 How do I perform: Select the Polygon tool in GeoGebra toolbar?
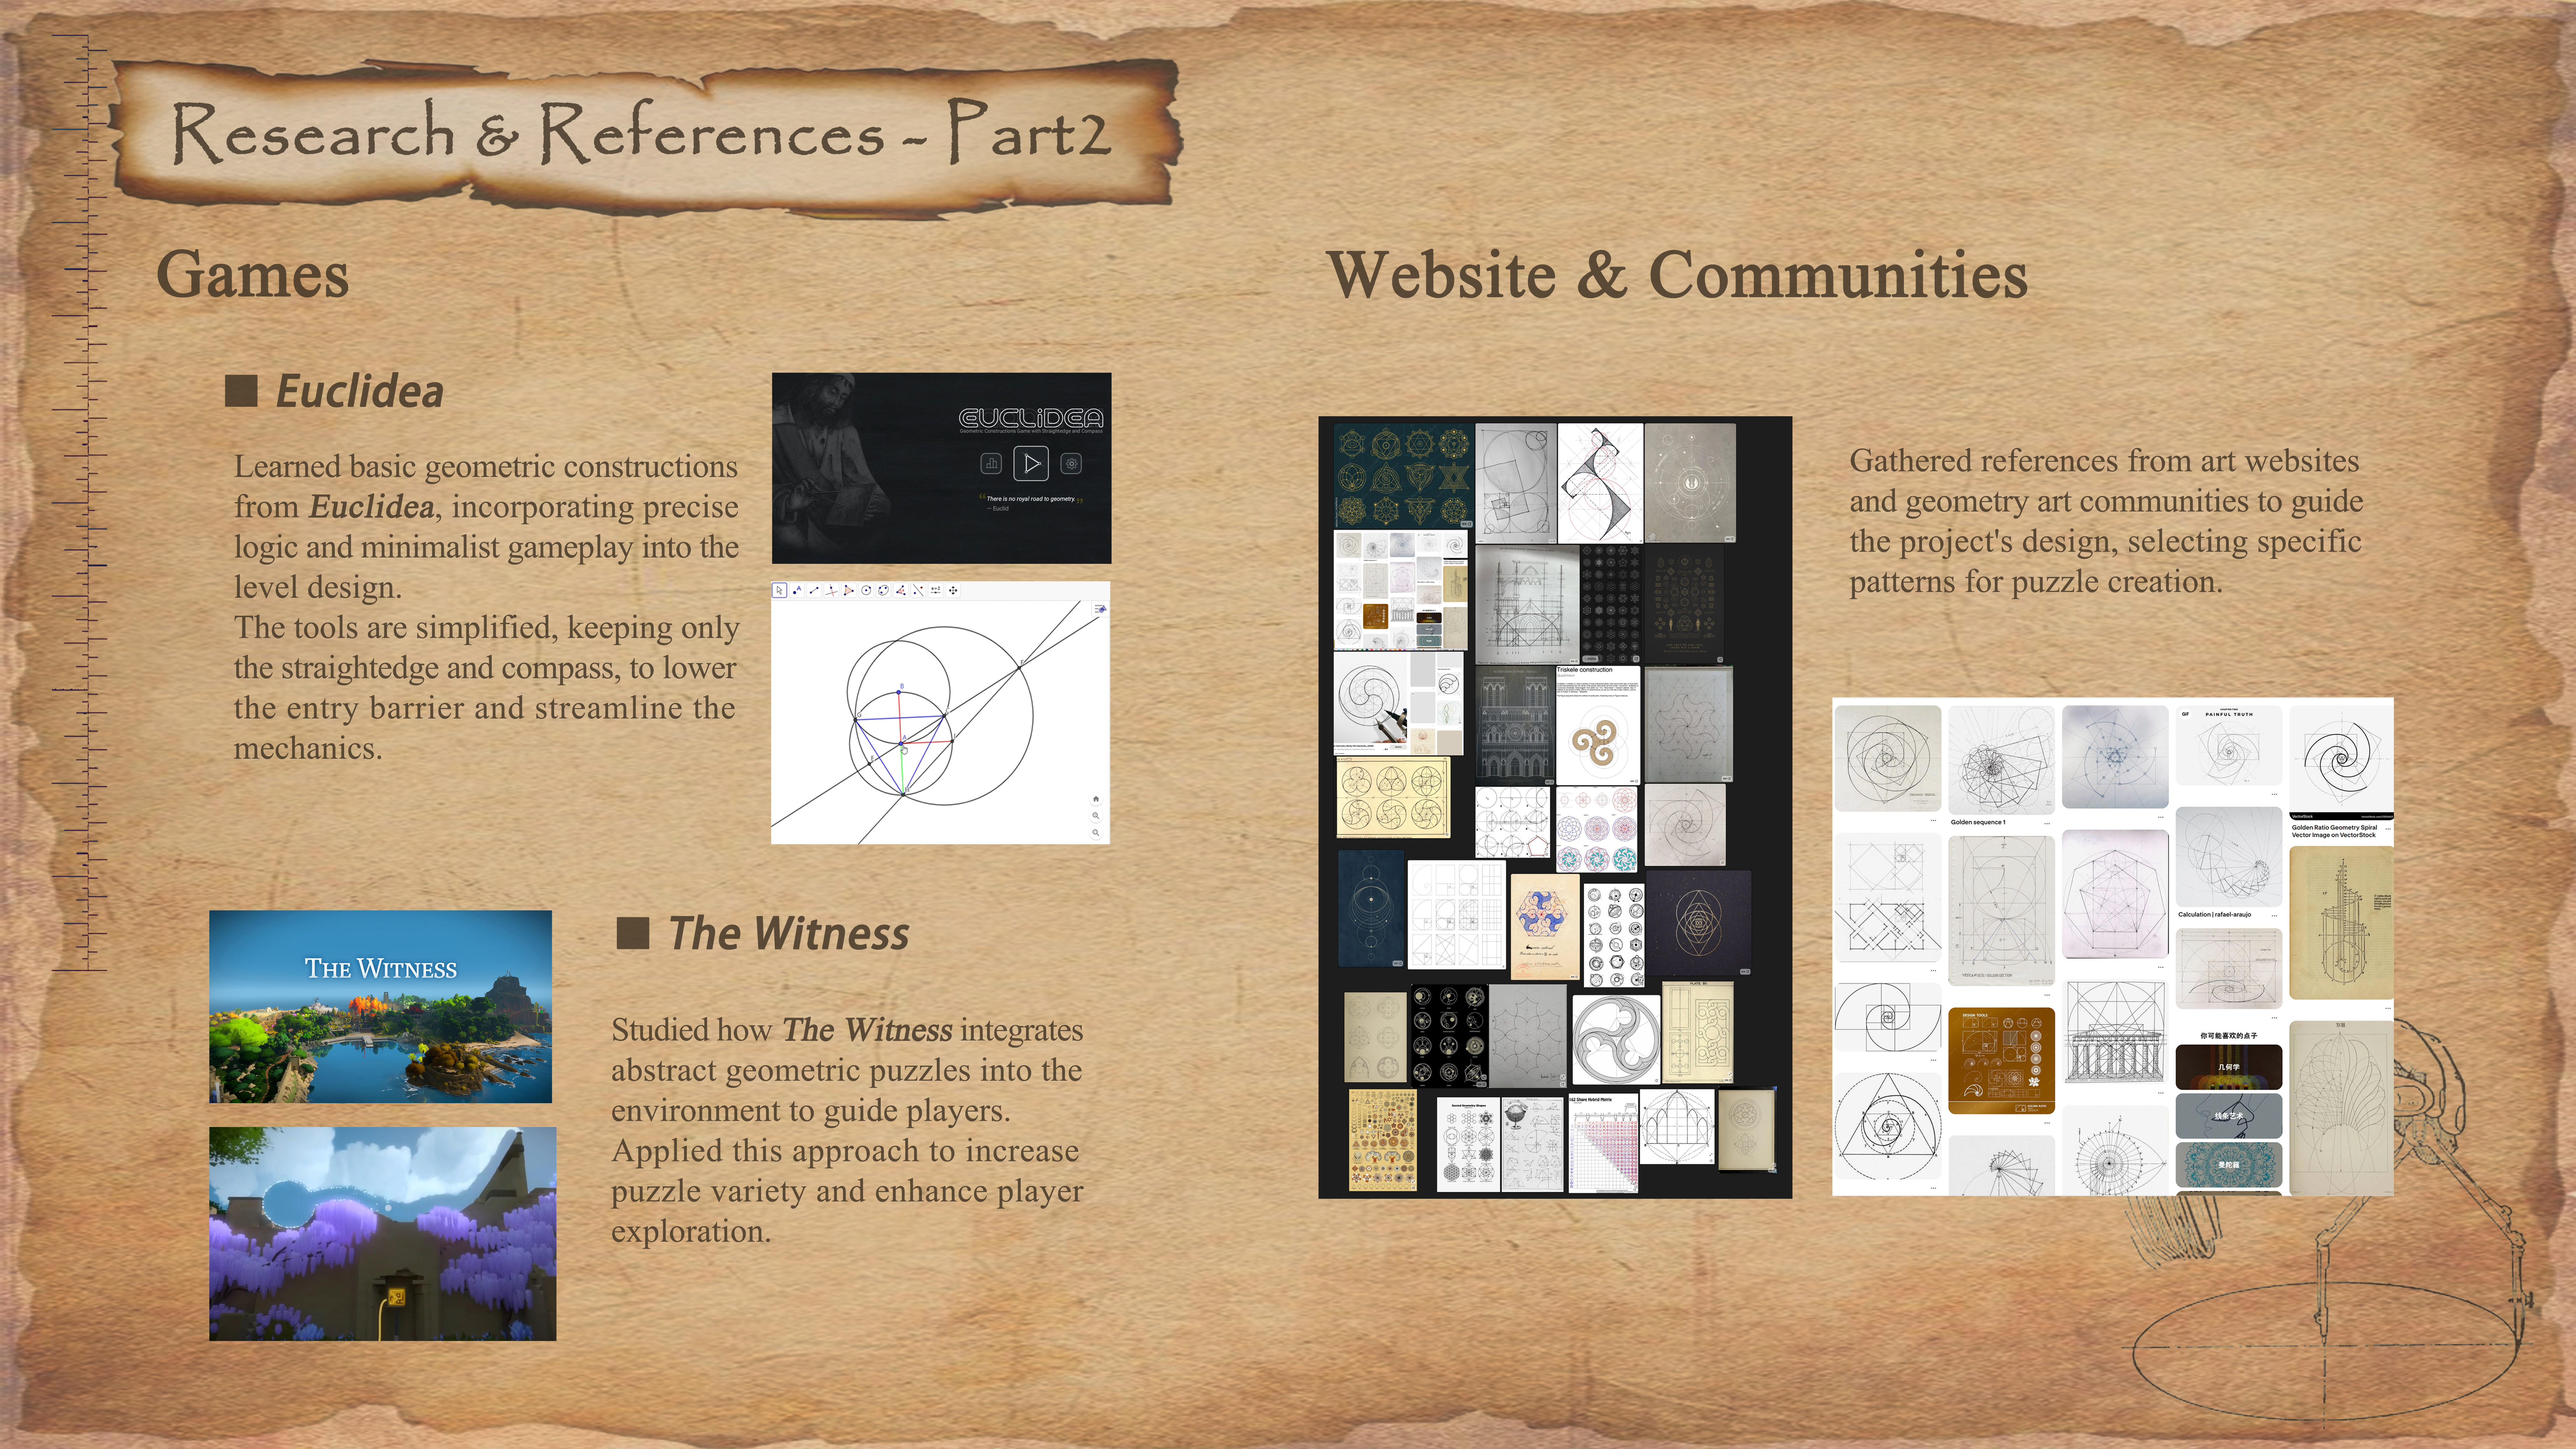pos(849,590)
